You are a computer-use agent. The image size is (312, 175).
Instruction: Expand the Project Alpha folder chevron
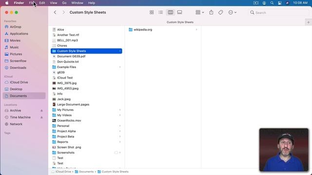[x=120, y=131]
